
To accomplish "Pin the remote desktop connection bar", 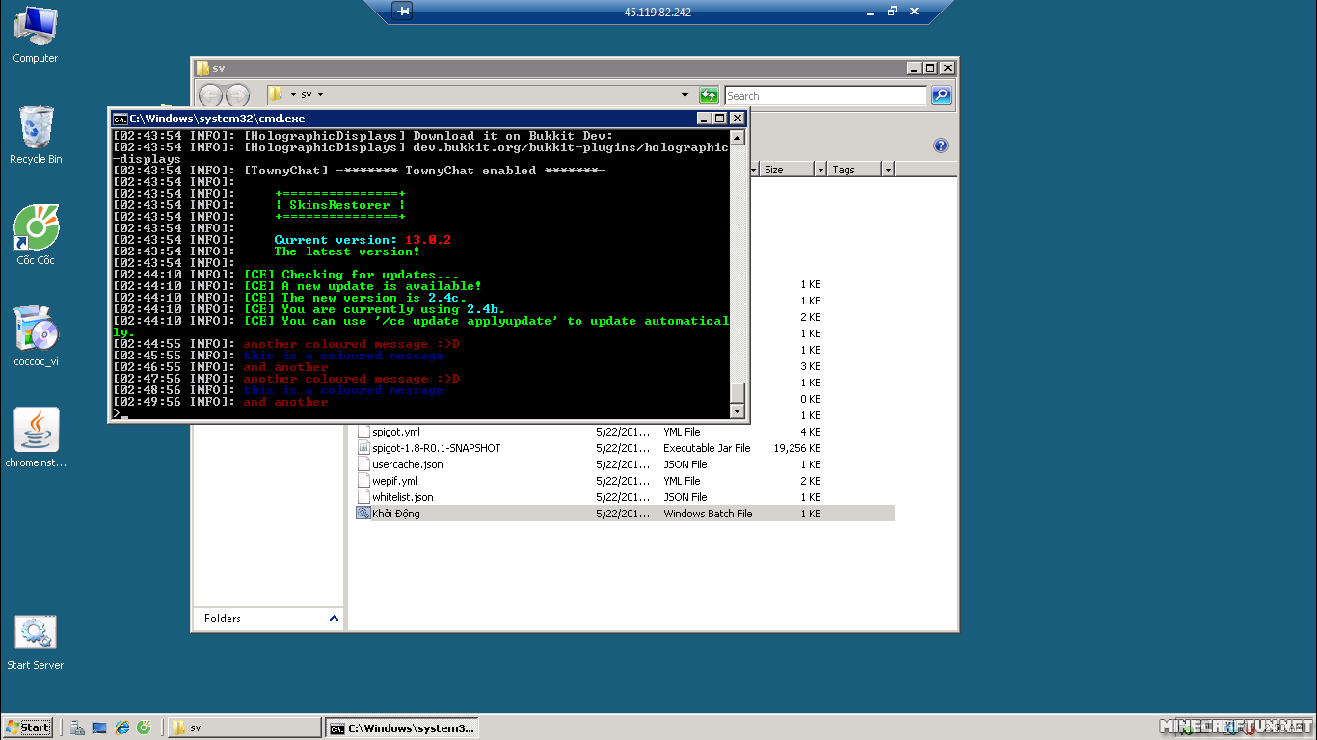I will 403,12.
